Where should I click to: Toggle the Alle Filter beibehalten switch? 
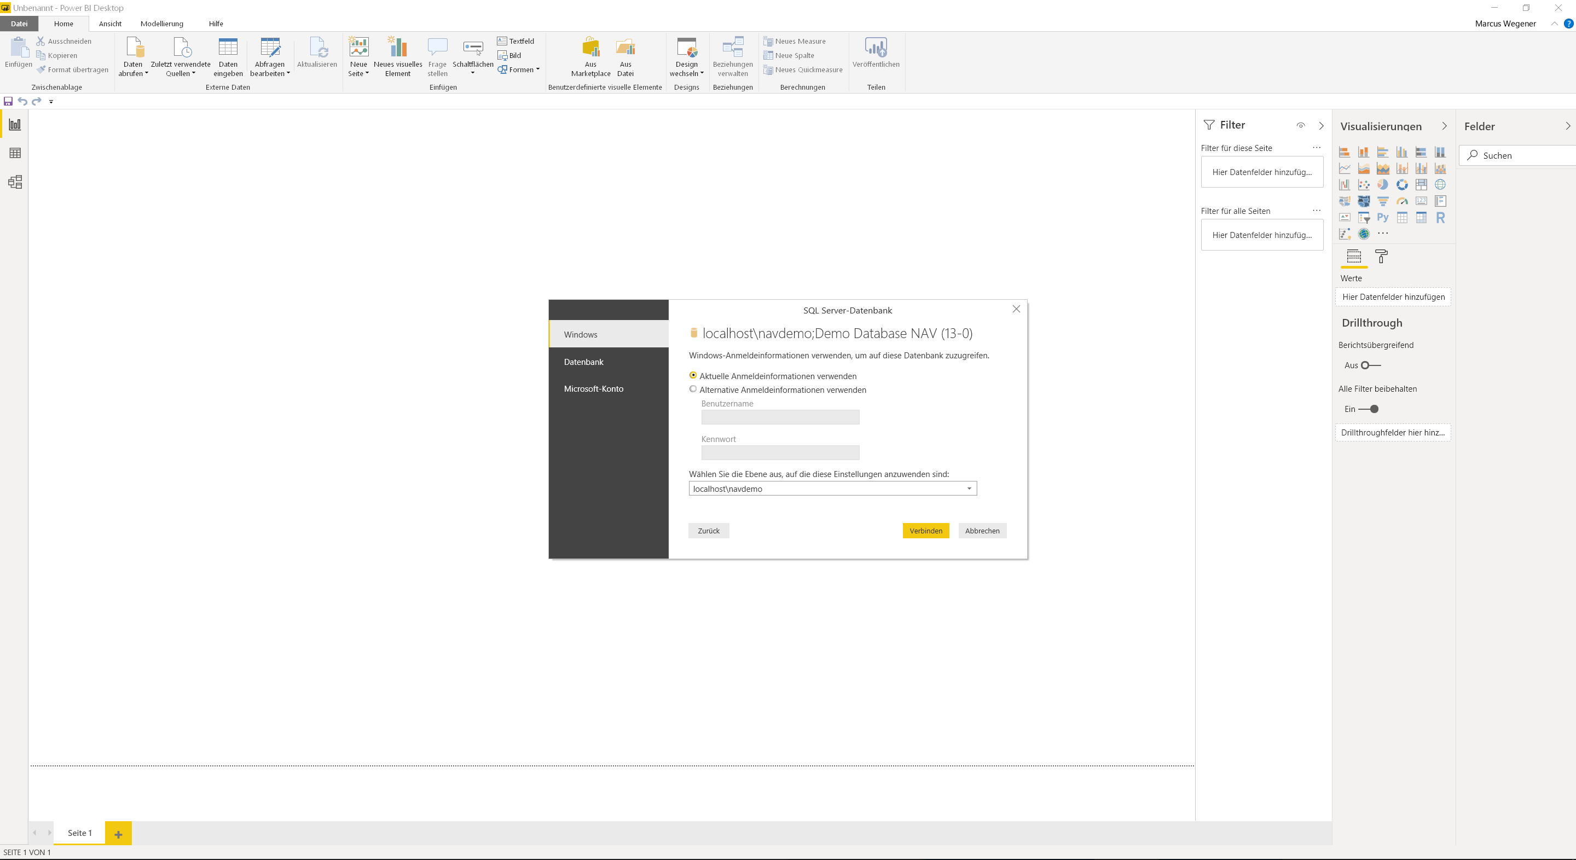click(x=1369, y=409)
